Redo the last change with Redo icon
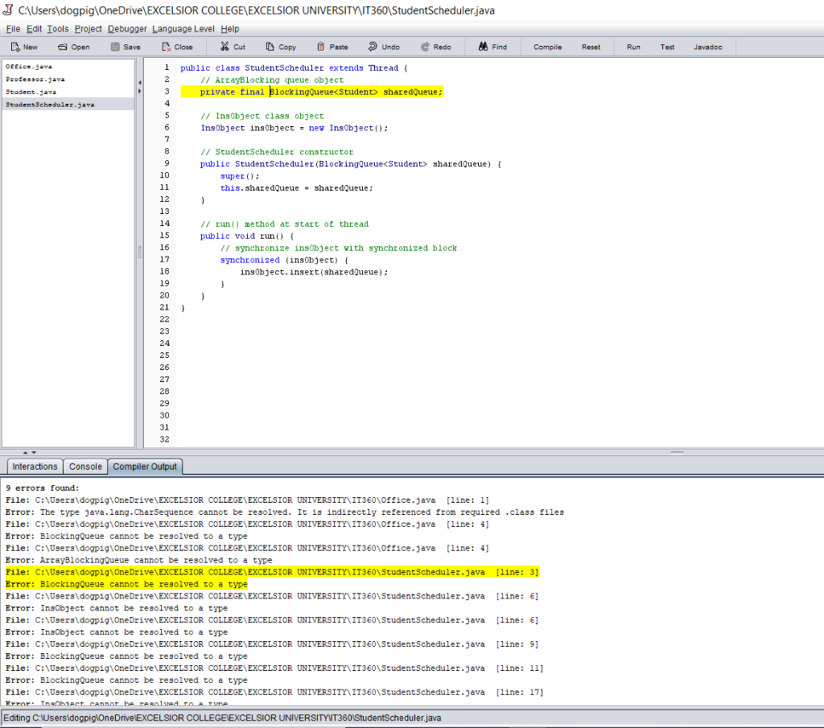This screenshot has height=728, width=824. coord(435,46)
